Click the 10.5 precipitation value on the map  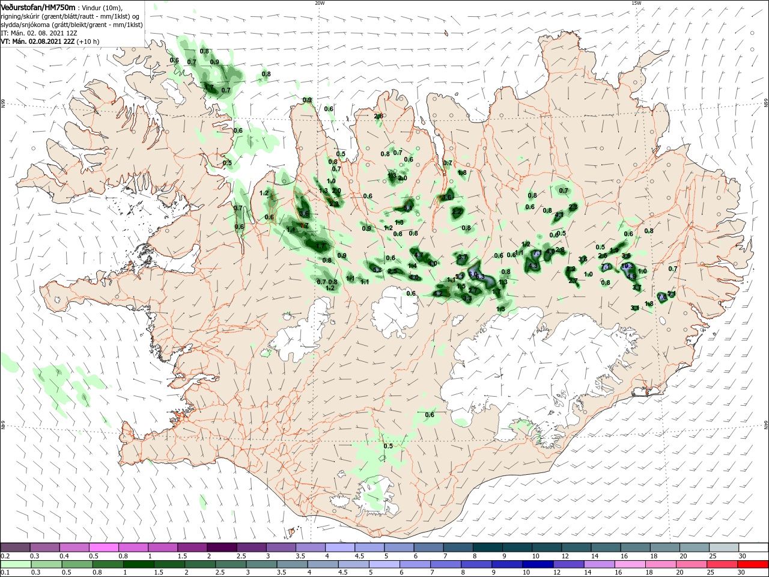coord(627,266)
